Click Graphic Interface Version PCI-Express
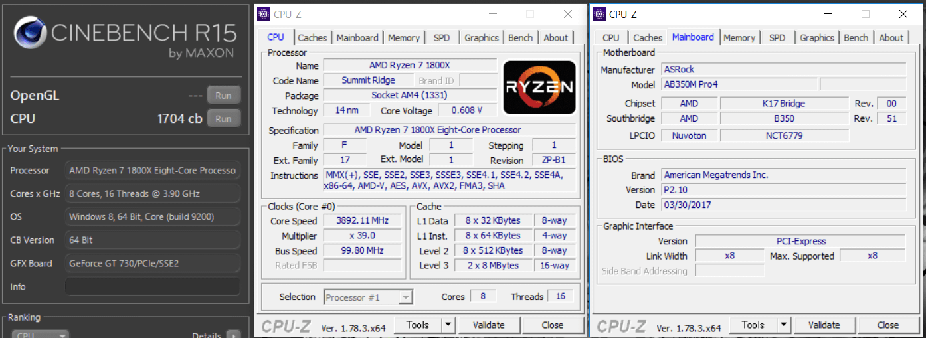This screenshot has width=926, height=338. click(800, 241)
